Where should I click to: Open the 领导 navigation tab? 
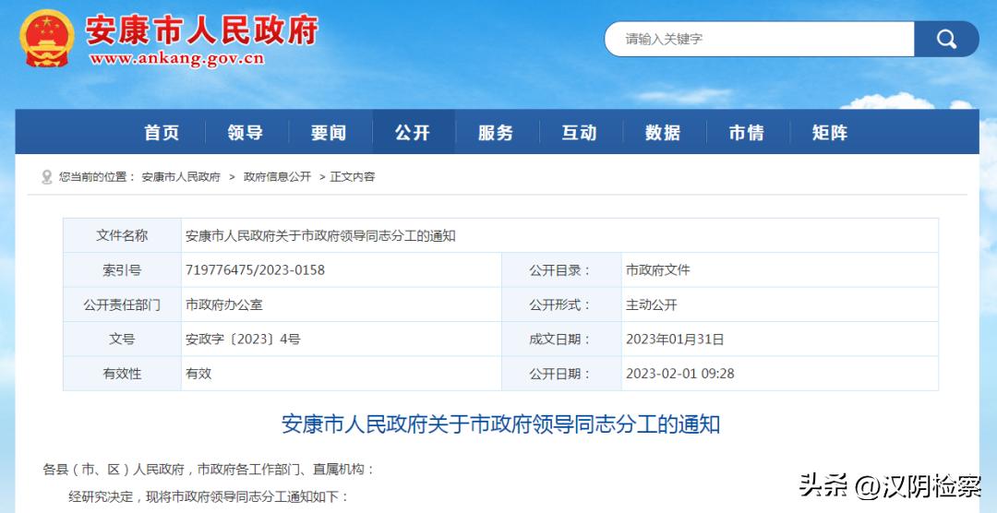(246, 132)
